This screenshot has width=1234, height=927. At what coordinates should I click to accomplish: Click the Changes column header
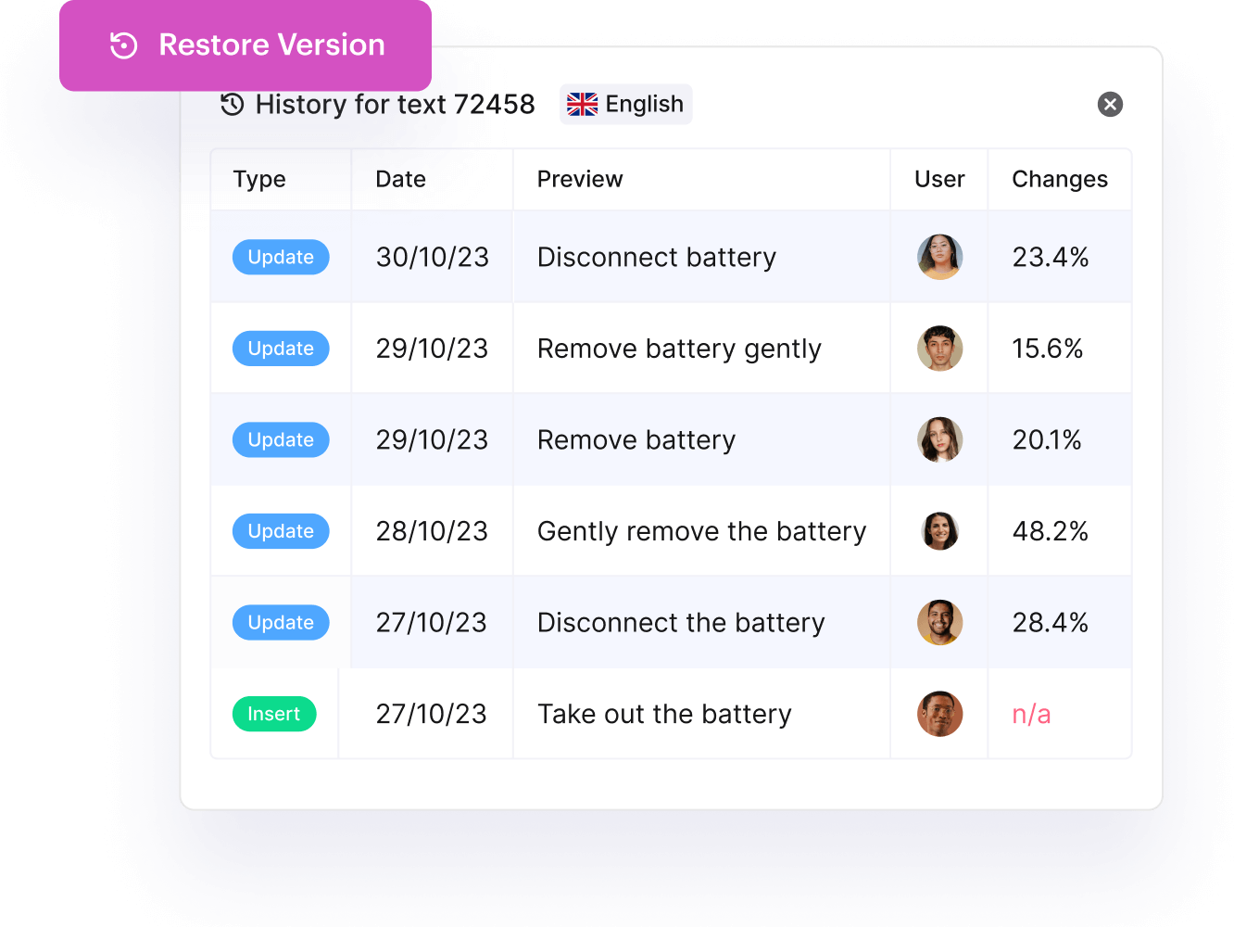(1060, 179)
